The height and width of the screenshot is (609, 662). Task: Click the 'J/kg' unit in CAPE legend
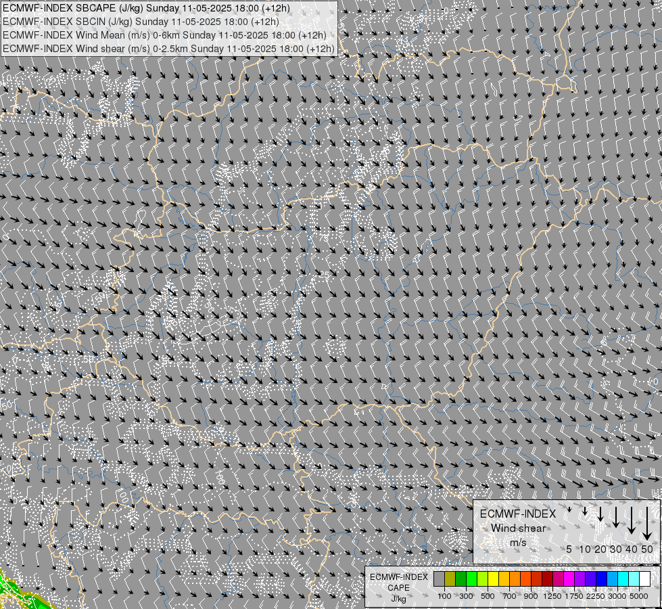tap(398, 600)
